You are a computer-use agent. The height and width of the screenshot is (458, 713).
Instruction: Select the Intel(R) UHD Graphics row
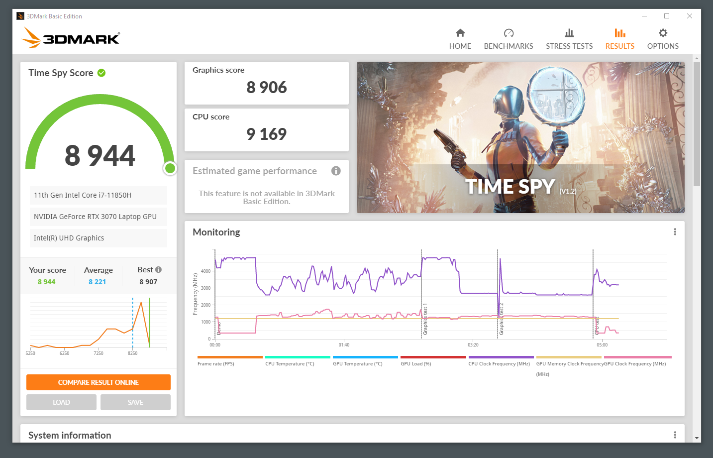[x=98, y=238]
